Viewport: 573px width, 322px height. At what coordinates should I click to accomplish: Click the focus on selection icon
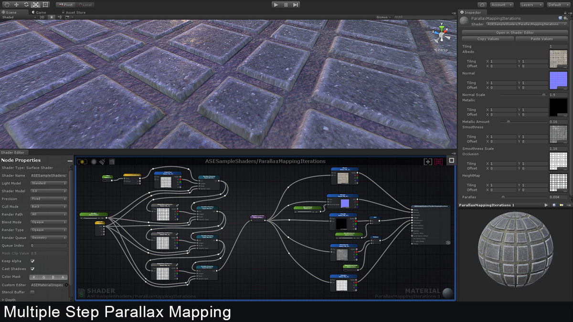[428, 162]
